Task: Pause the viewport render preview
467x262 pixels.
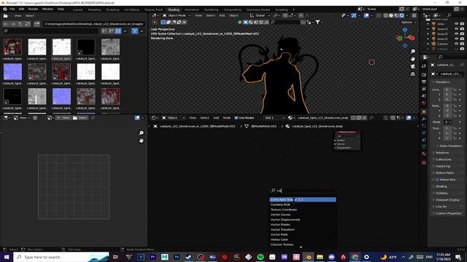Action: 414,15
